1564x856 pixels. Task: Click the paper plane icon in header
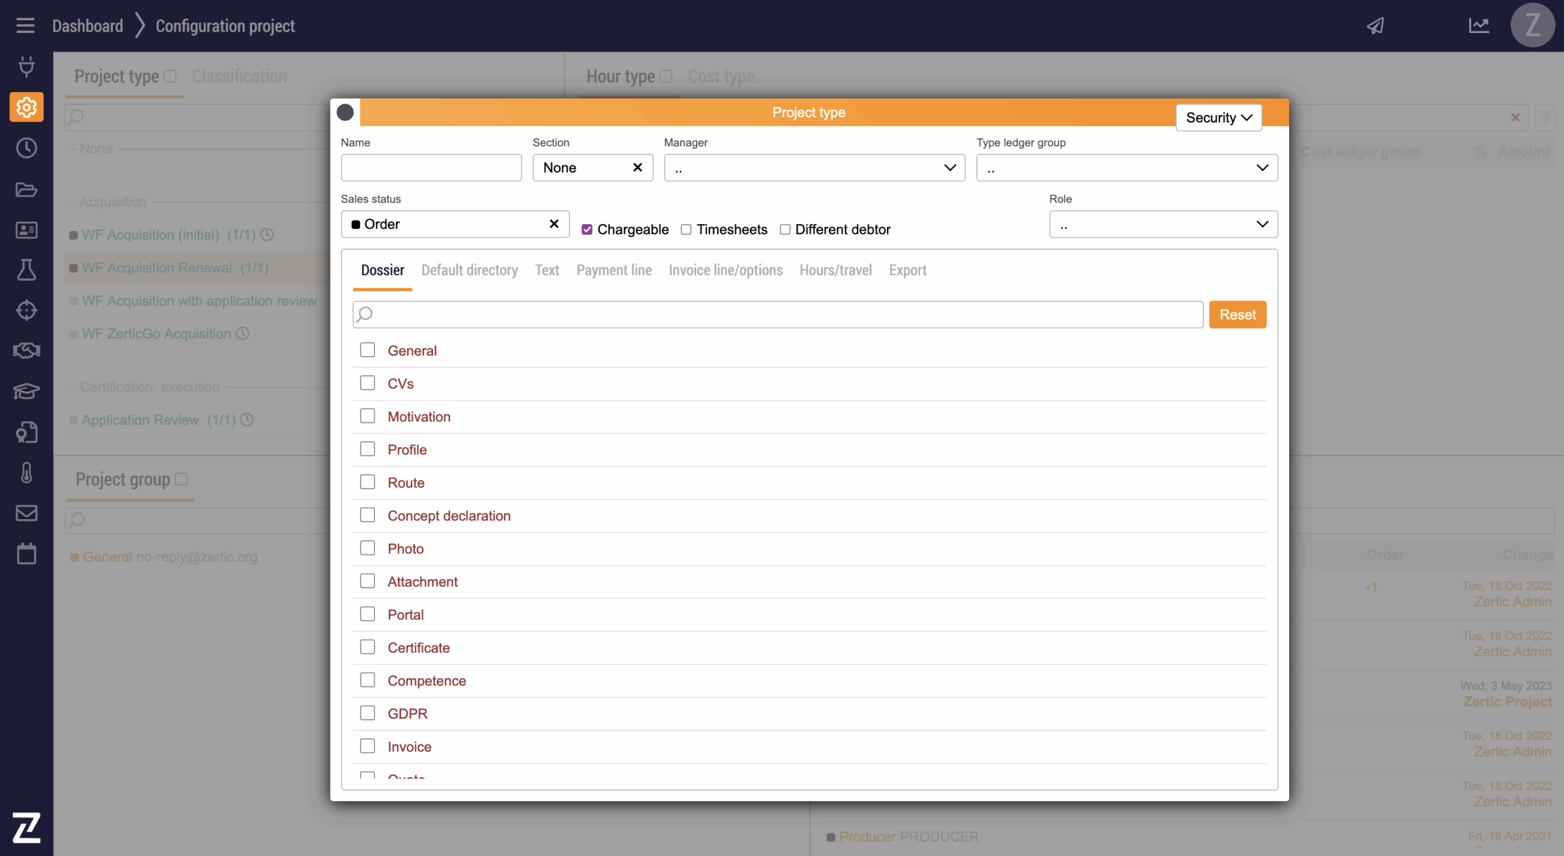[1375, 26]
